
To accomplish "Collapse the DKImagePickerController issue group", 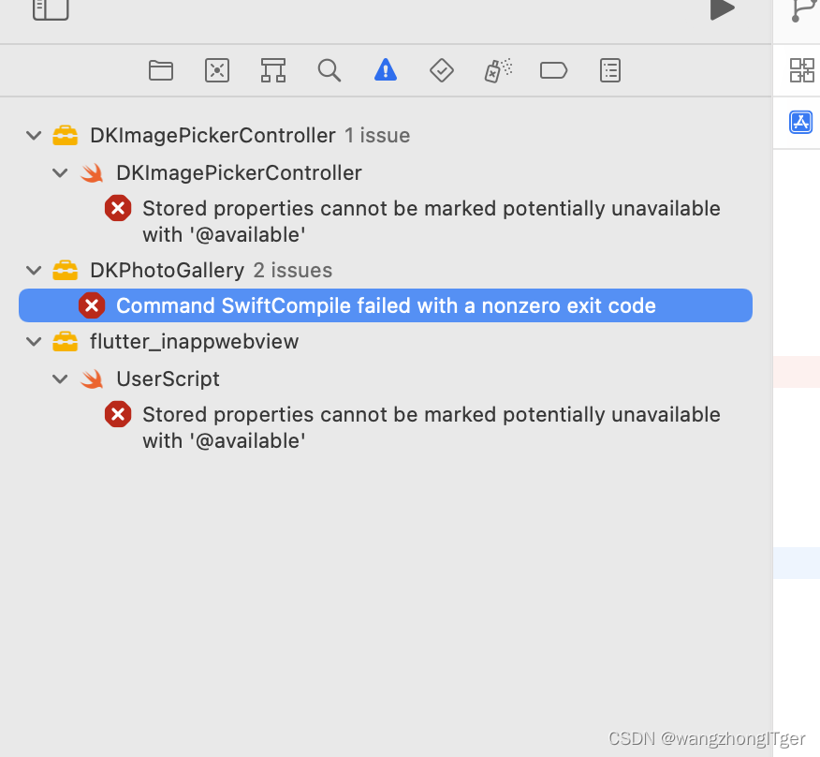I will tap(34, 135).
